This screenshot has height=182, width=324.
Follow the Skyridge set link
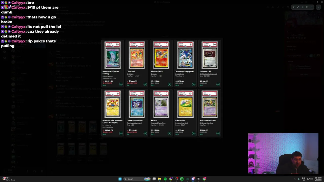pyautogui.click(x=154, y=74)
